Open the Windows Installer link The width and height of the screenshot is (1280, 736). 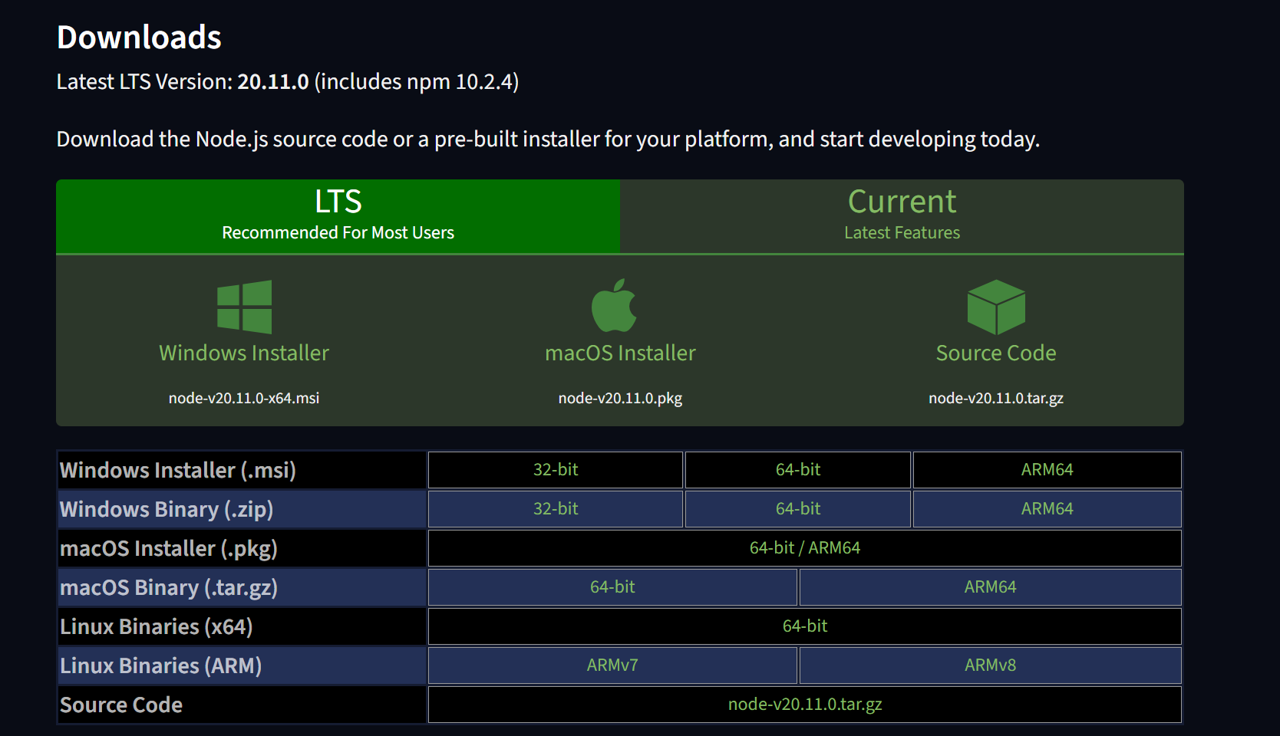pyautogui.click(x=244, y=353)
